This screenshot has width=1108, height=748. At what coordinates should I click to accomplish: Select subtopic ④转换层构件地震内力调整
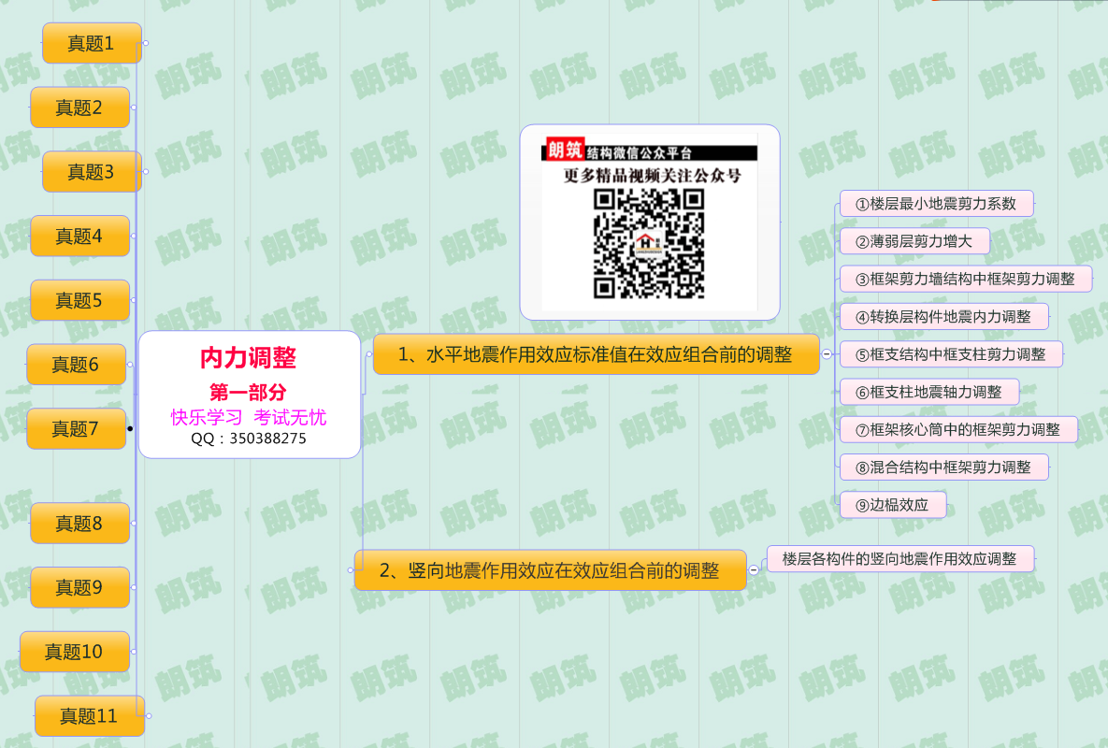click(943, 316)
